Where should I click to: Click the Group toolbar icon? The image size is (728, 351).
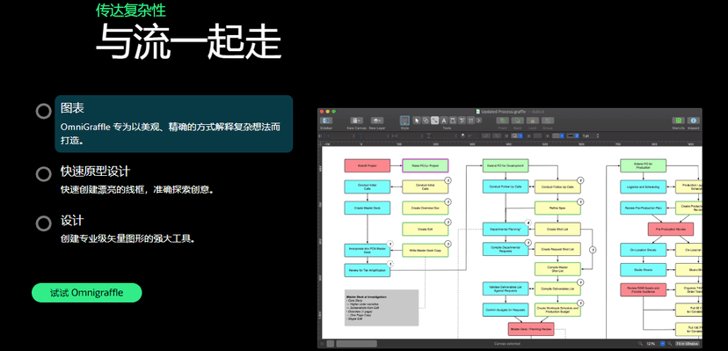[548, 121]
